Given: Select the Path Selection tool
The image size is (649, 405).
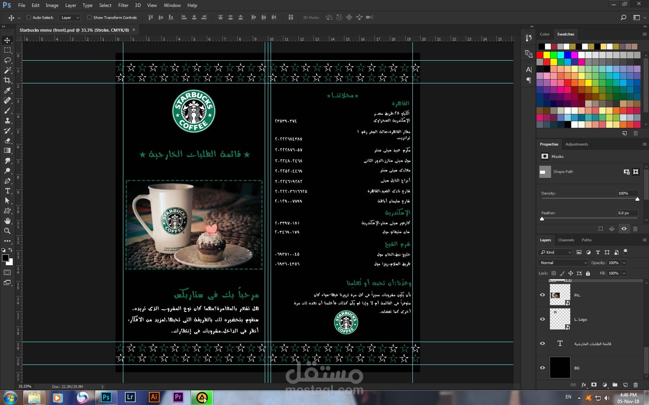Looking at the screenshot, I should pos(7,201).
